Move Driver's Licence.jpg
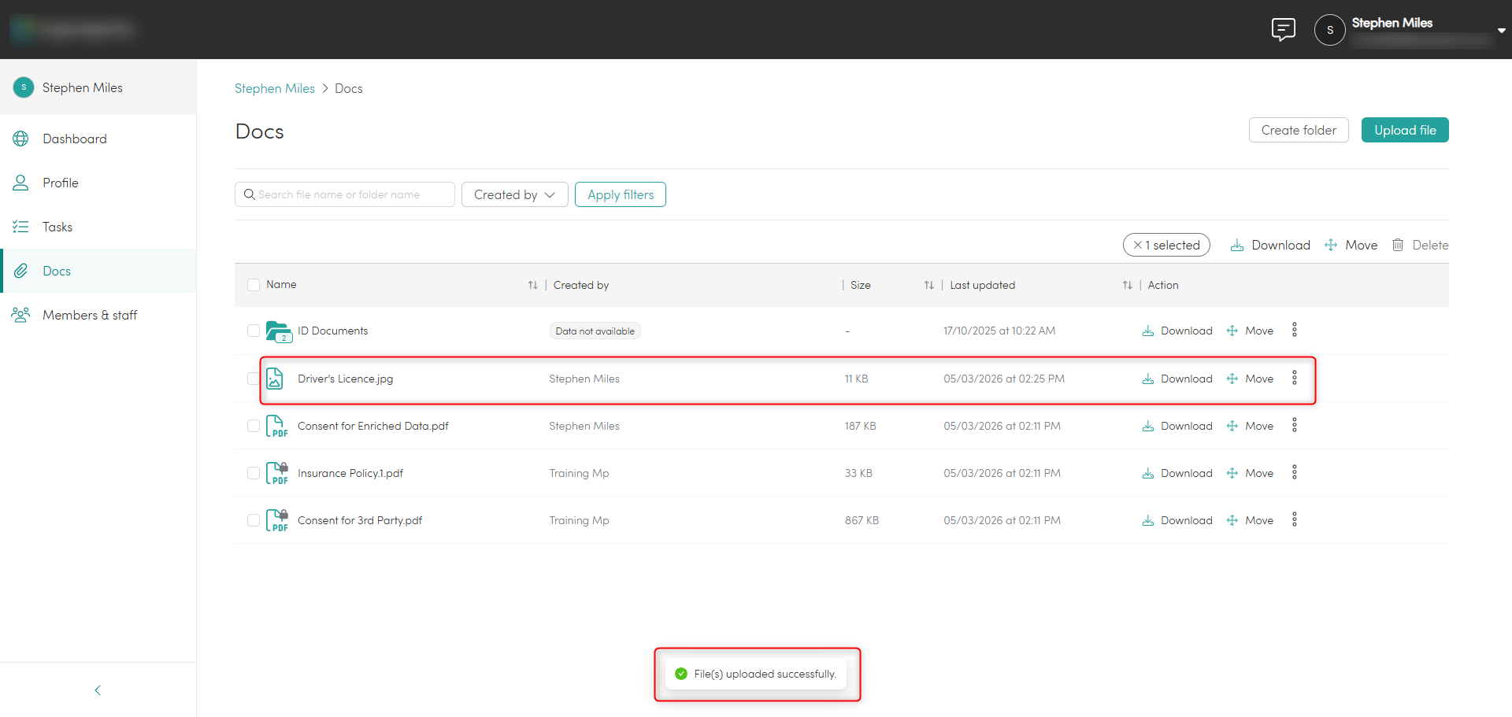This screenshot has height=717, width=1512. tap(1250, 379)
